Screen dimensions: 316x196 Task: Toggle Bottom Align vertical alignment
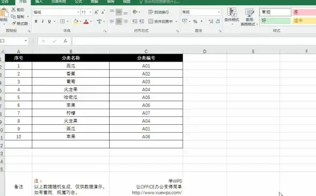tap(125, 12)
